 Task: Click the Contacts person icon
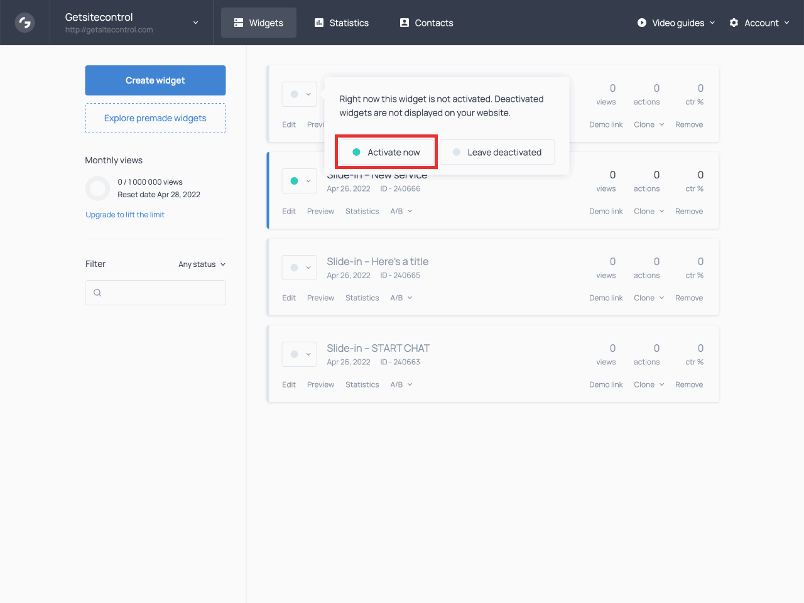click(405, 23)
